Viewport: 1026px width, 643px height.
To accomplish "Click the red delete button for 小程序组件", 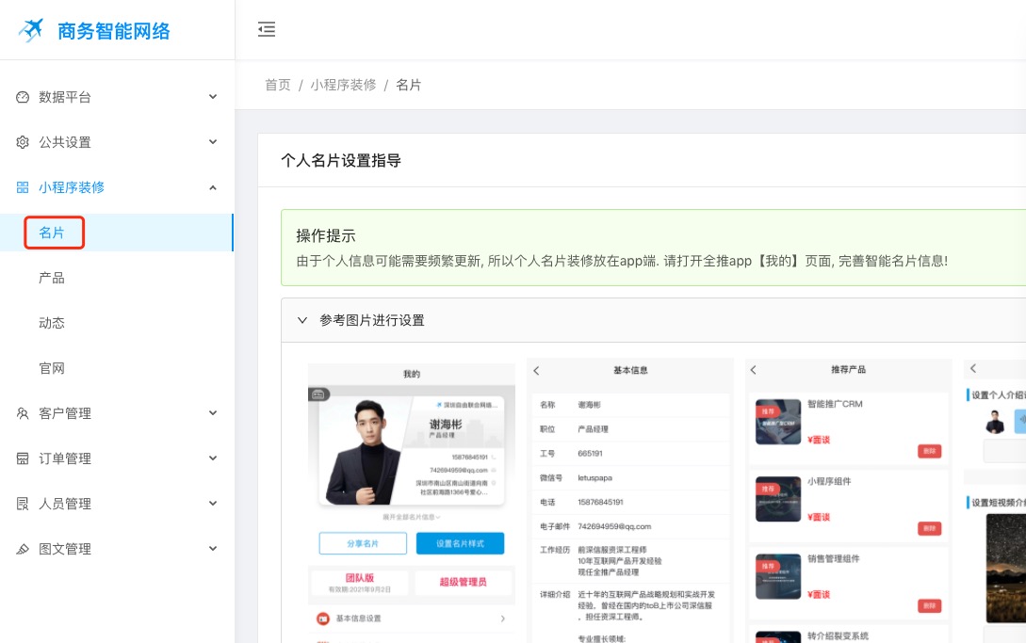I will 929,528.
